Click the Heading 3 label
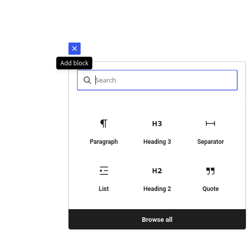 [157, 142]
